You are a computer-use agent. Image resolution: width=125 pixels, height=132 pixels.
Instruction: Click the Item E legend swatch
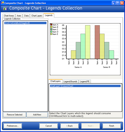pyautogui.click(x=51, y=34)
